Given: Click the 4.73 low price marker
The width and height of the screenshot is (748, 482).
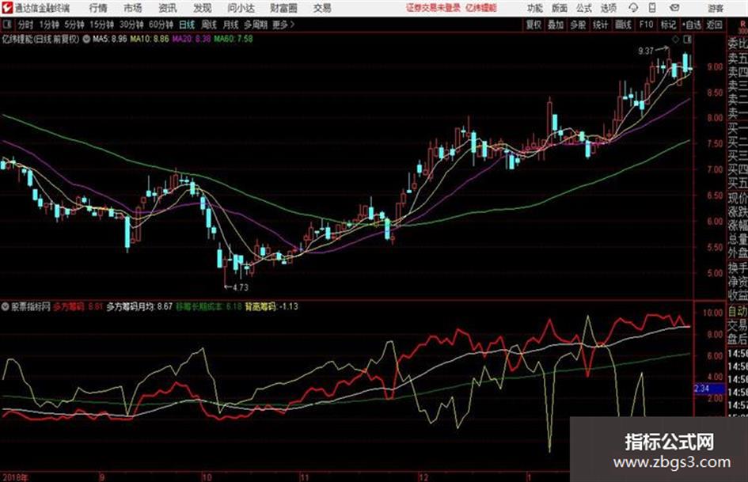Looking at the screenshot, I should [x=240, y=287].
